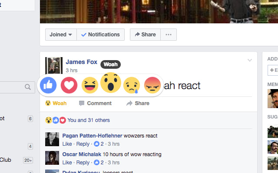This screenshot has height=173, width=278.
Task: Open James Fox profile link
Action: (82, 62)
